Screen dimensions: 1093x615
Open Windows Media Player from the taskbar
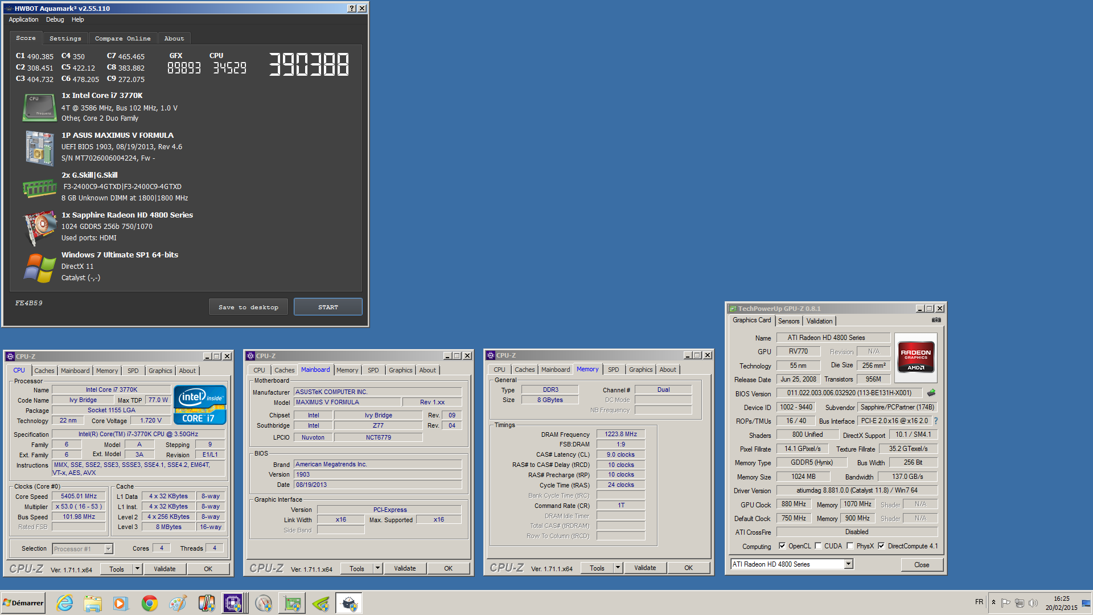pos(121,603)
